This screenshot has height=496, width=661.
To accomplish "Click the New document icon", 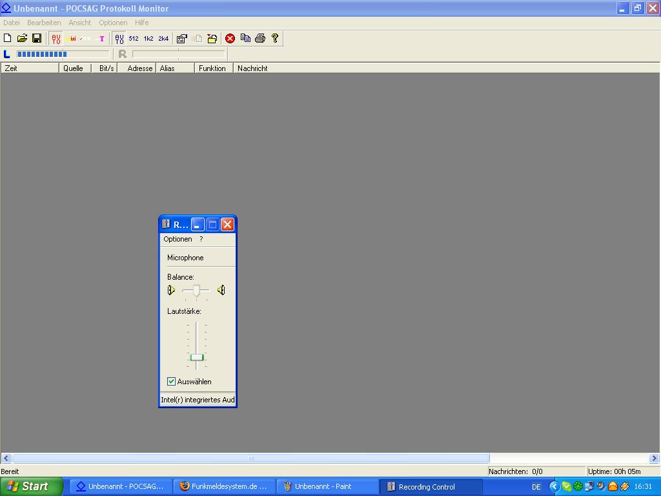I will tap(8, 39).
